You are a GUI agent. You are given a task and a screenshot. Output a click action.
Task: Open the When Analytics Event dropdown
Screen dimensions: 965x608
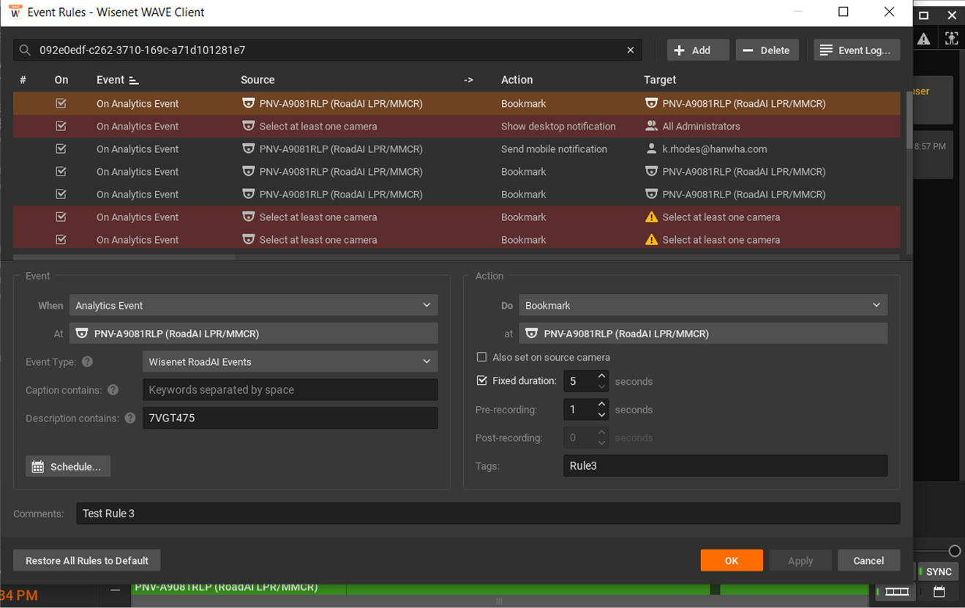(253, 305)
